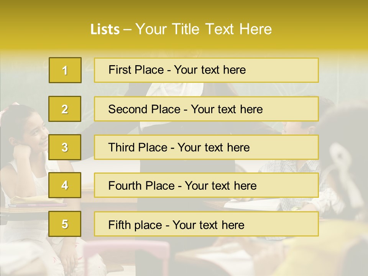
Task: Select the First Place text bar
Action: (x=206, y=70)
